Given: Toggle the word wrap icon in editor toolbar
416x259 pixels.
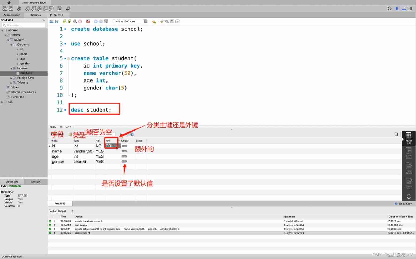Looking at the screenshot, I should (177, 21).
